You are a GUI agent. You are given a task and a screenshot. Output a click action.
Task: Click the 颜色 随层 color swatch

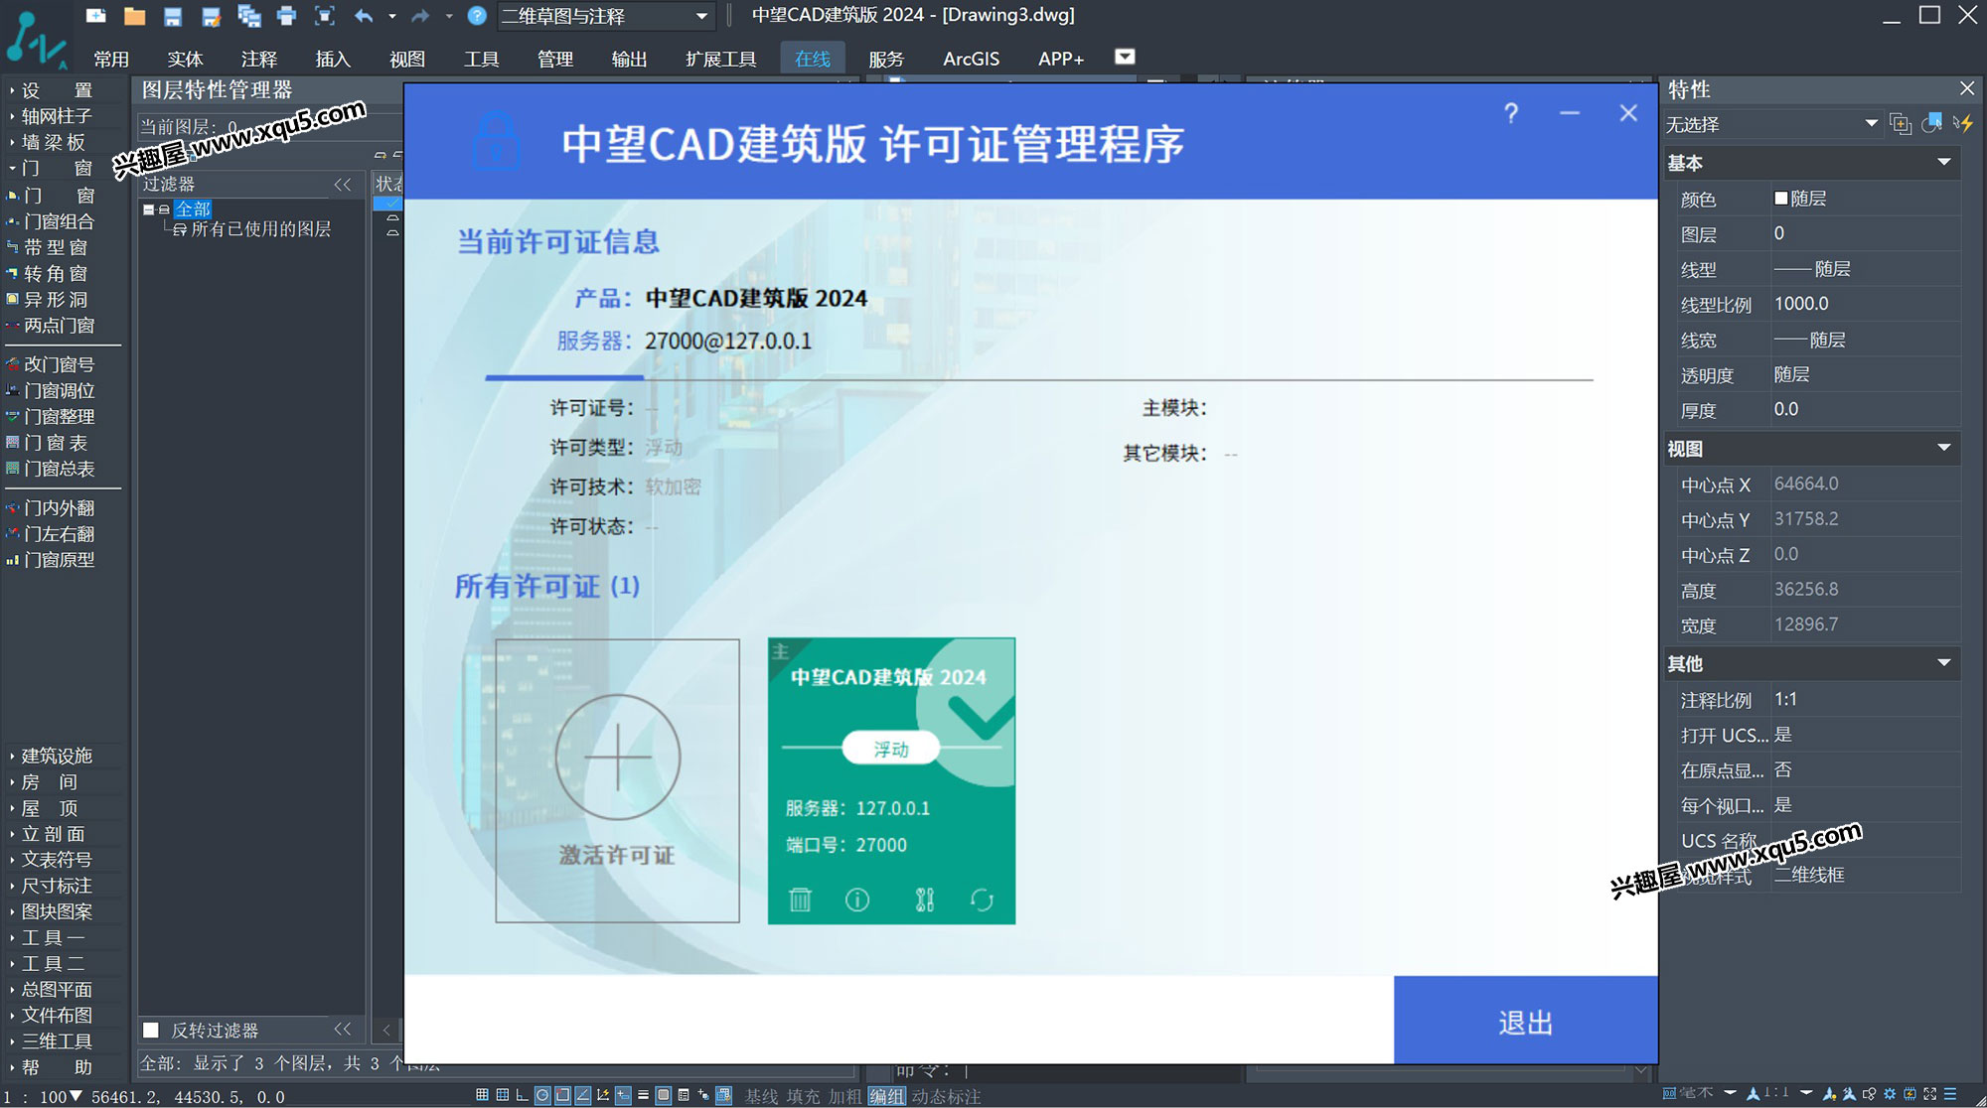click(1781, 199)
